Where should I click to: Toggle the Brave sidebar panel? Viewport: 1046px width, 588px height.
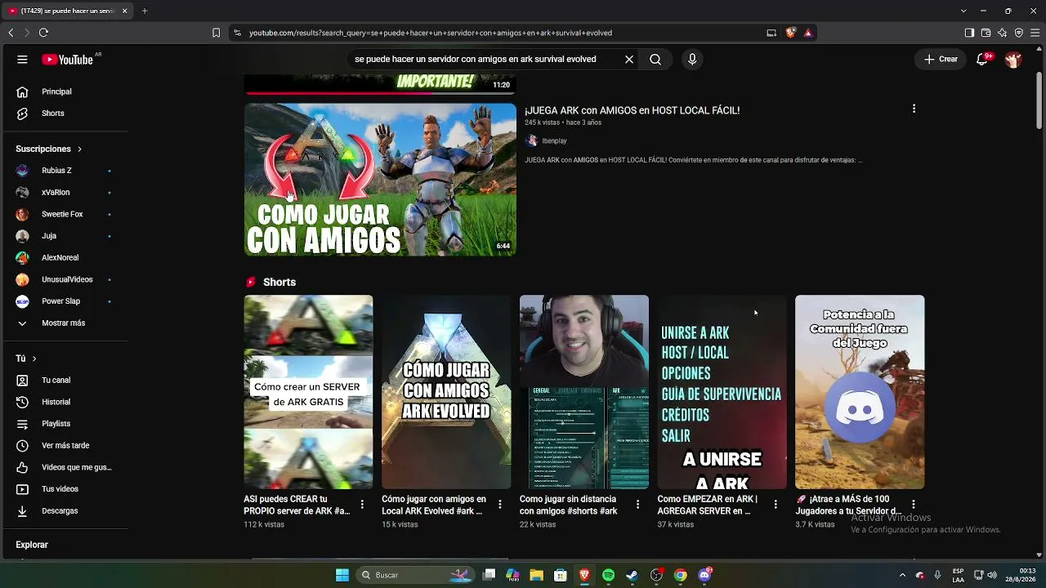click(x=969, y=33)
